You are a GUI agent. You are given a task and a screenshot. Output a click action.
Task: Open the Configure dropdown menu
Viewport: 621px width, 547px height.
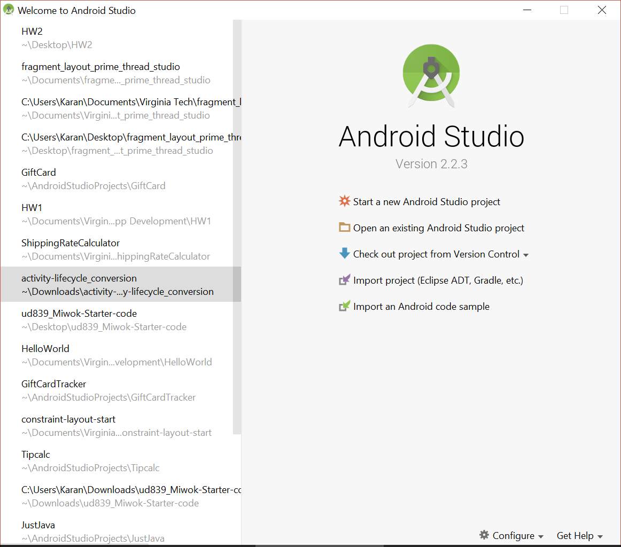click(x=511, y=536)
